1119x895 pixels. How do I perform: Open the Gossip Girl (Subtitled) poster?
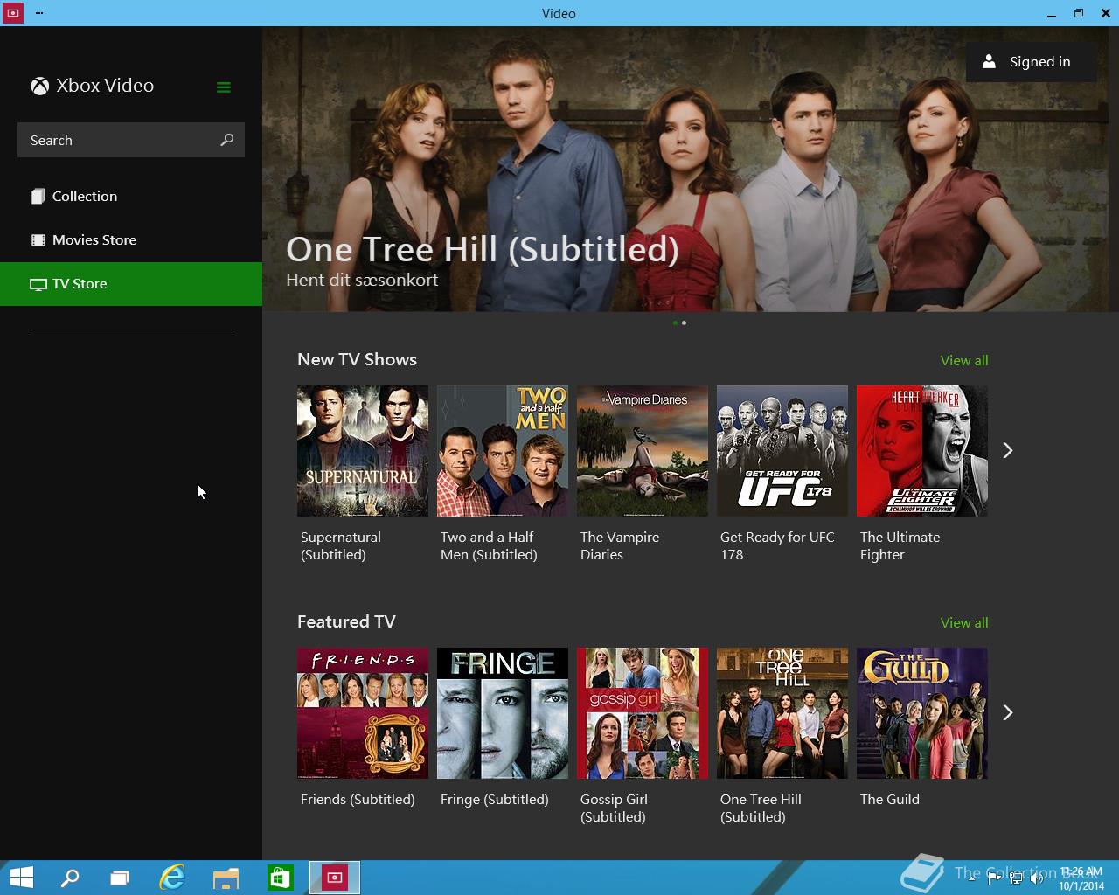pos(643,713)
